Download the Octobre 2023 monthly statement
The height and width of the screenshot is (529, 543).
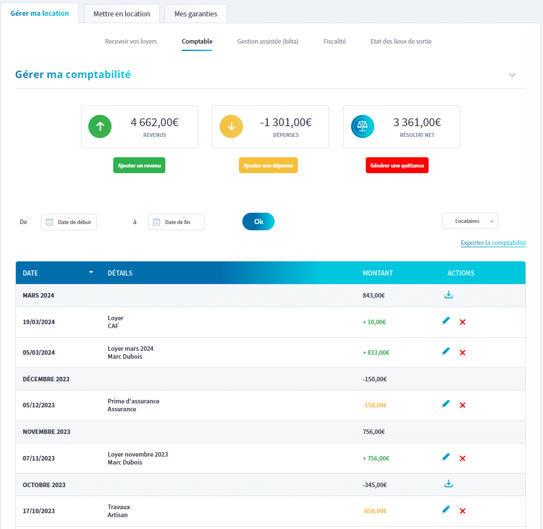[x=448, y=484]
